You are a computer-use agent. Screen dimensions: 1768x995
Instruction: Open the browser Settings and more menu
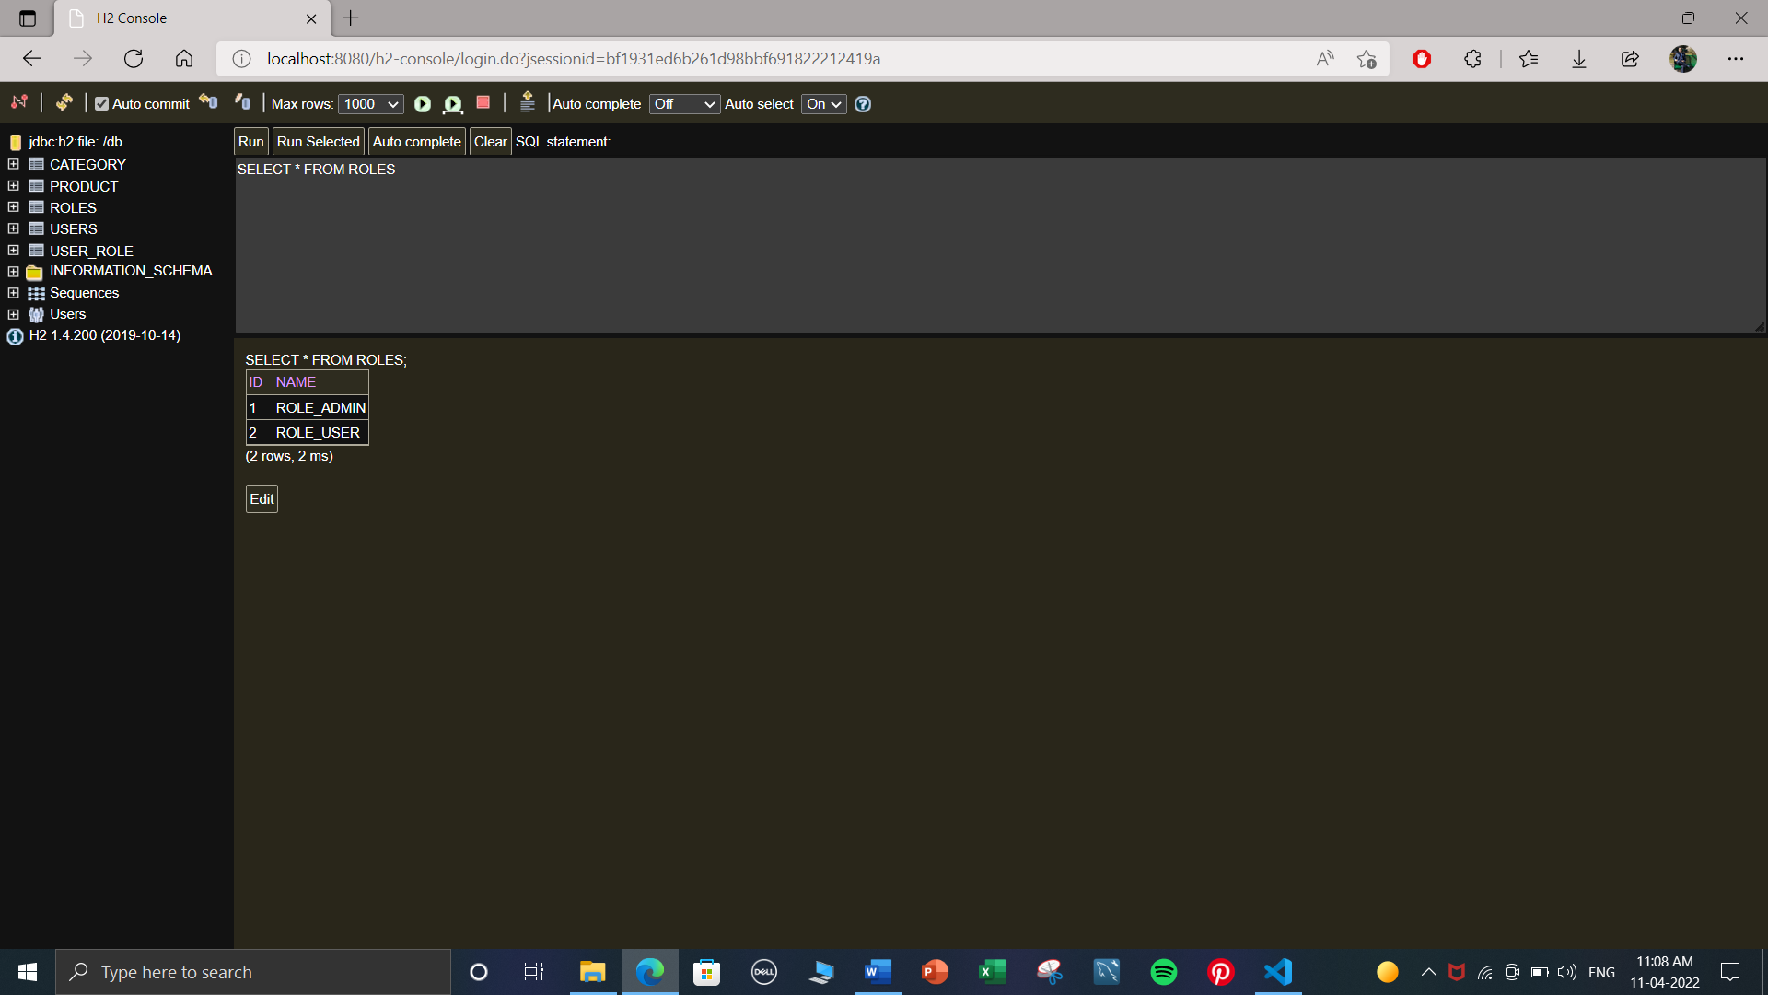coord(1736,59)
